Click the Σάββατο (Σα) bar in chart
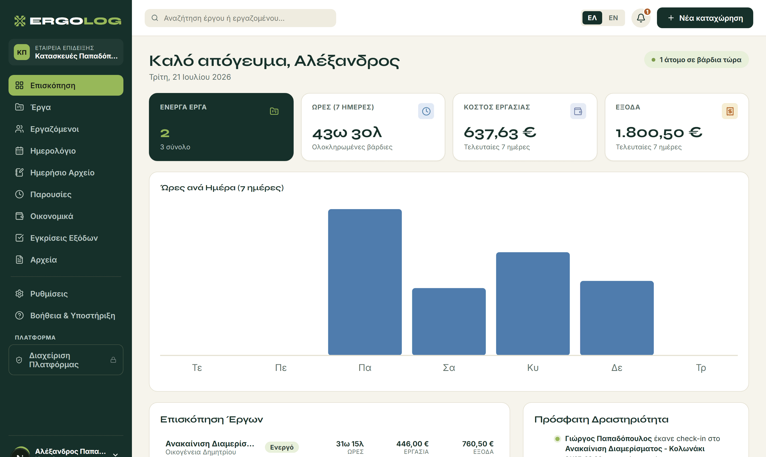The height and width of the screenshot is (457, 766). (x=449, y=321)
